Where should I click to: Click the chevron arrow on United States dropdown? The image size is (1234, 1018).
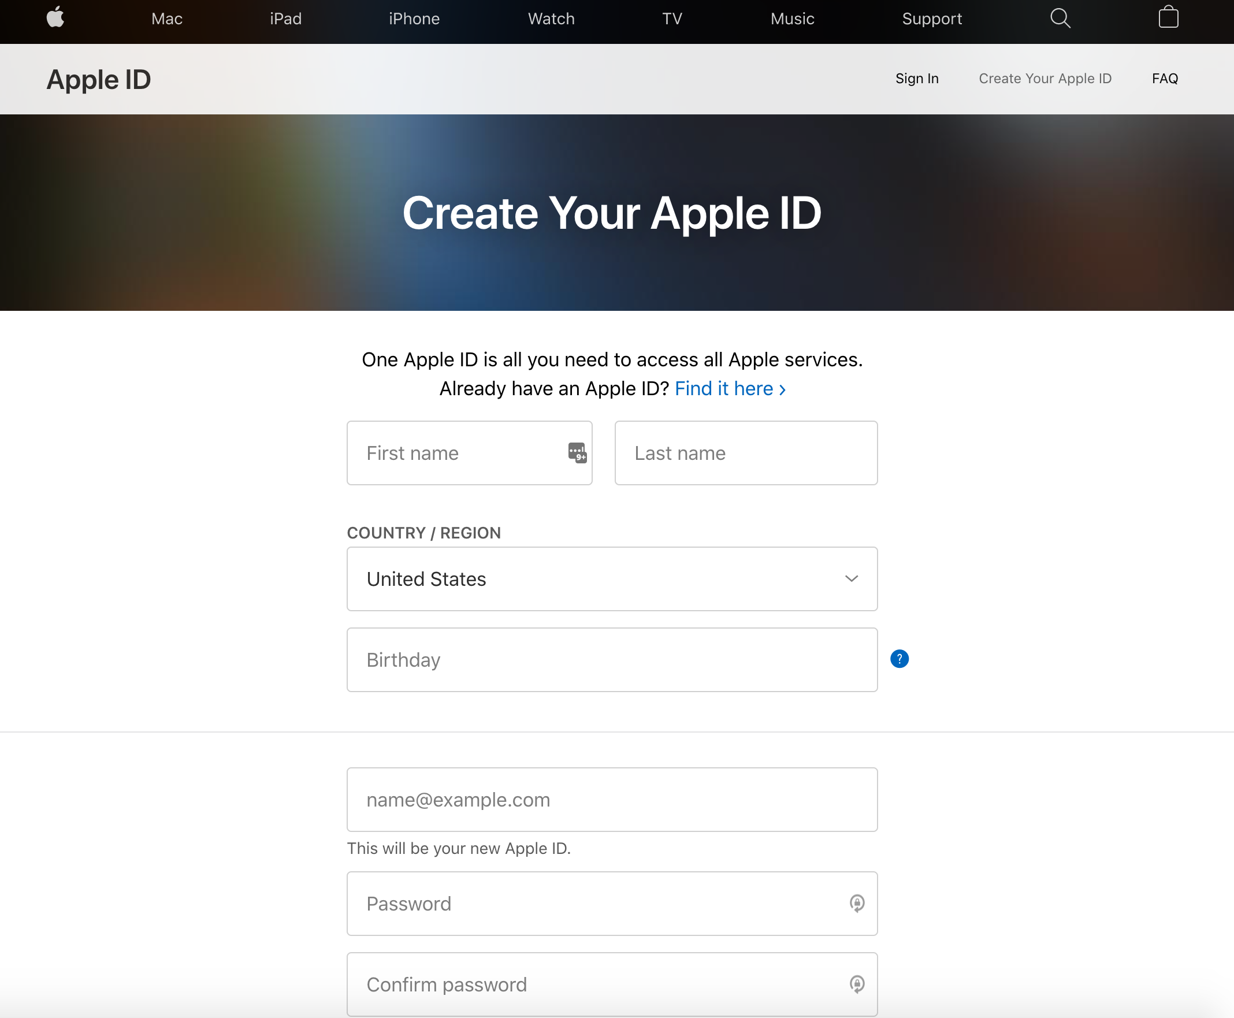(852, 578)
